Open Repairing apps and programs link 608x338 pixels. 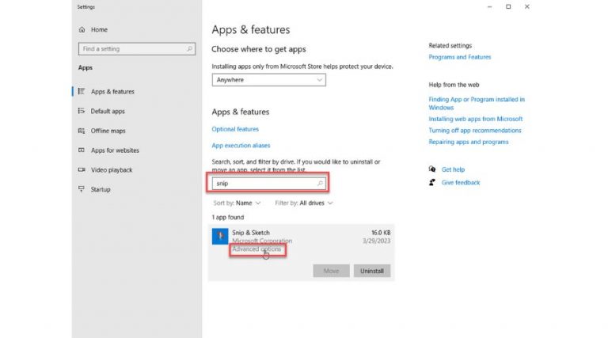[469, 142]
